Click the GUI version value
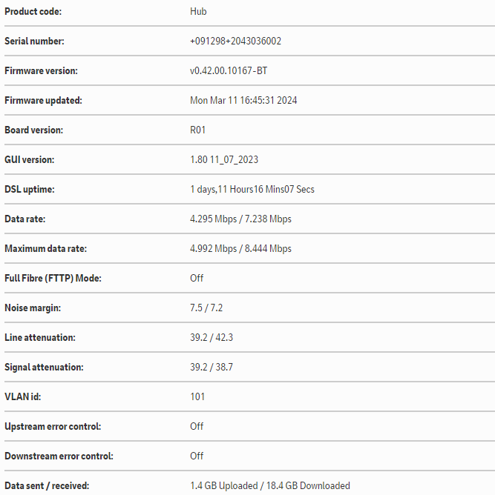The height and width of the screenshot is (495, 495). click(224, 160)
